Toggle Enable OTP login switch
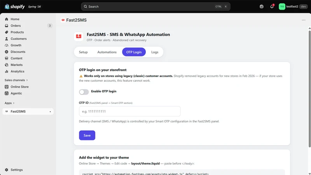The image size is (311, 175). [x=84, y=92]
